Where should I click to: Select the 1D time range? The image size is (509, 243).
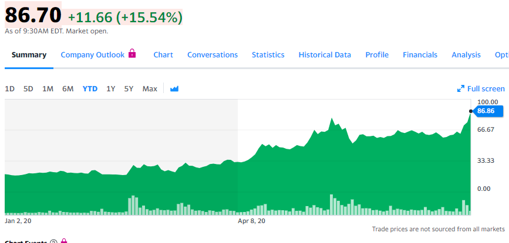(10, 89)
